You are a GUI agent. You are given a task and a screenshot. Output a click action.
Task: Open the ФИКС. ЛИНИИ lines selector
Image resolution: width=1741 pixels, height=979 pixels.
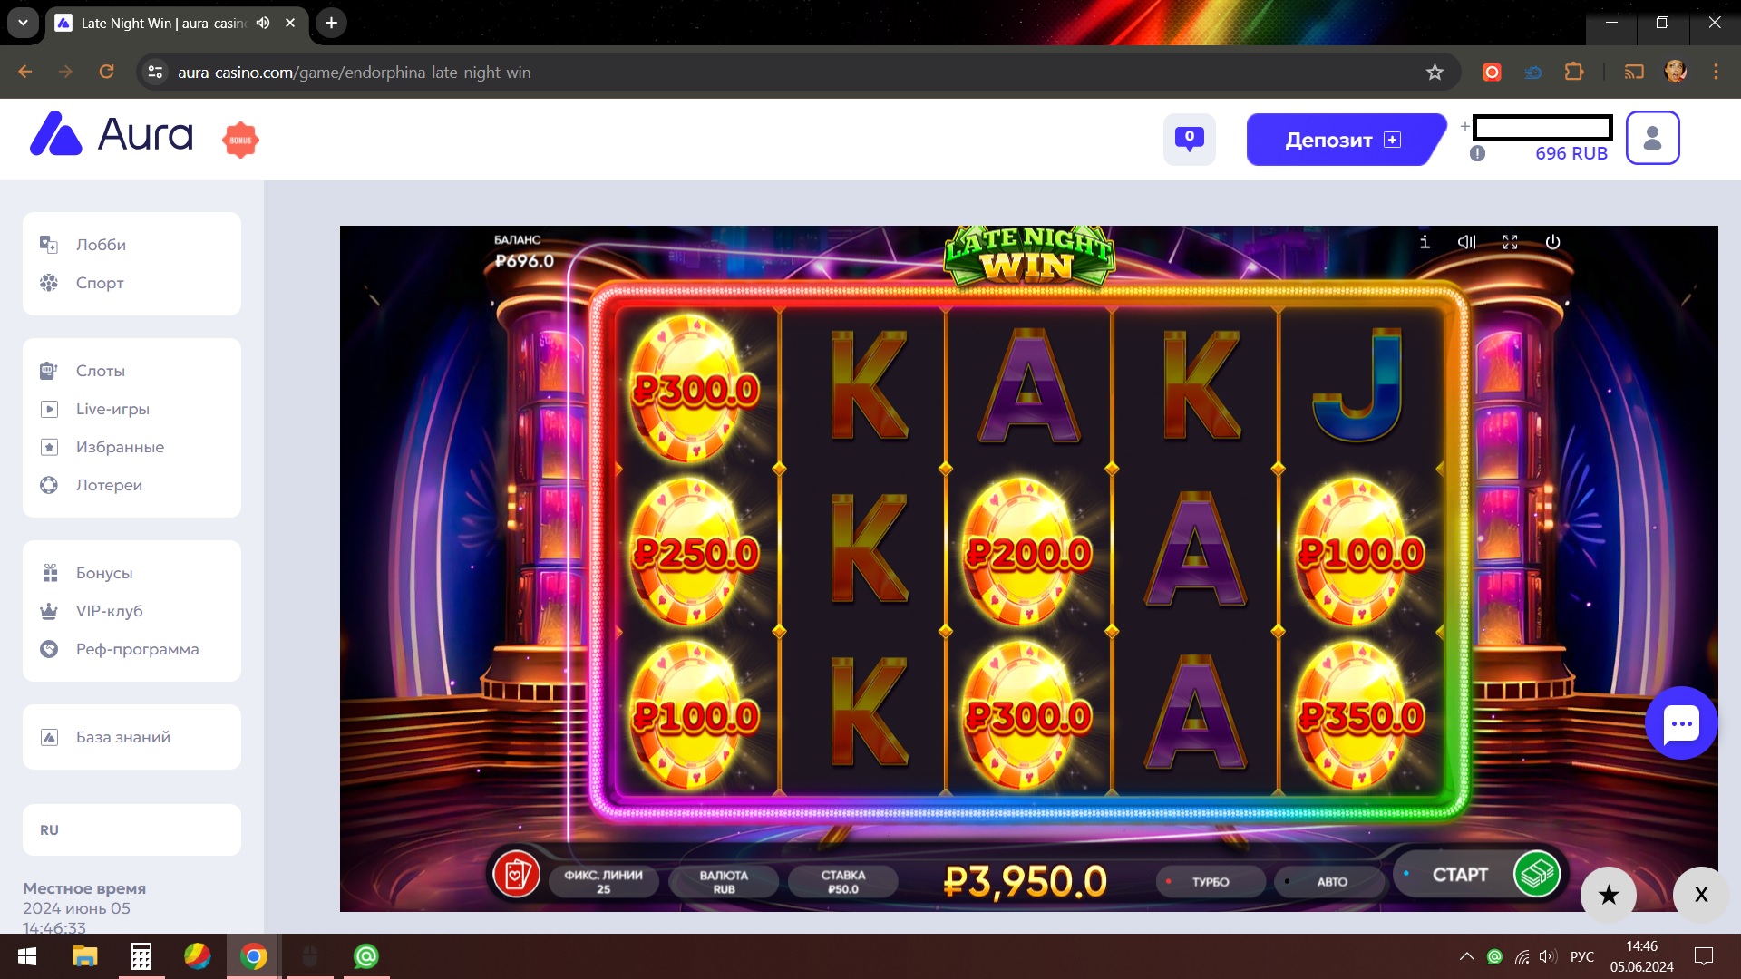pos(604,881)
